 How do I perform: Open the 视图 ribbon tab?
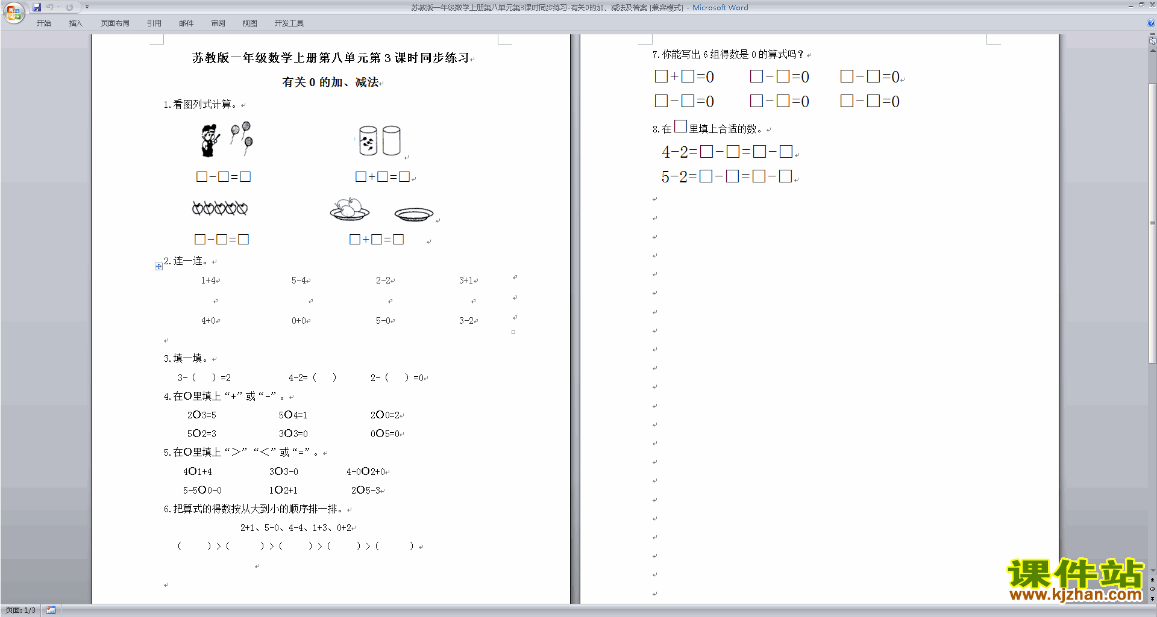click(x=249, y=23)
